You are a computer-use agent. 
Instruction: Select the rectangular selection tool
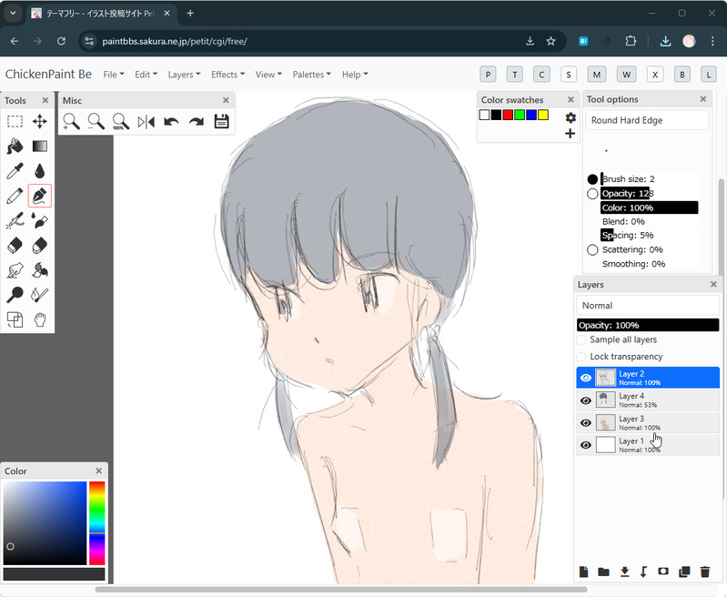click(15, 121)
